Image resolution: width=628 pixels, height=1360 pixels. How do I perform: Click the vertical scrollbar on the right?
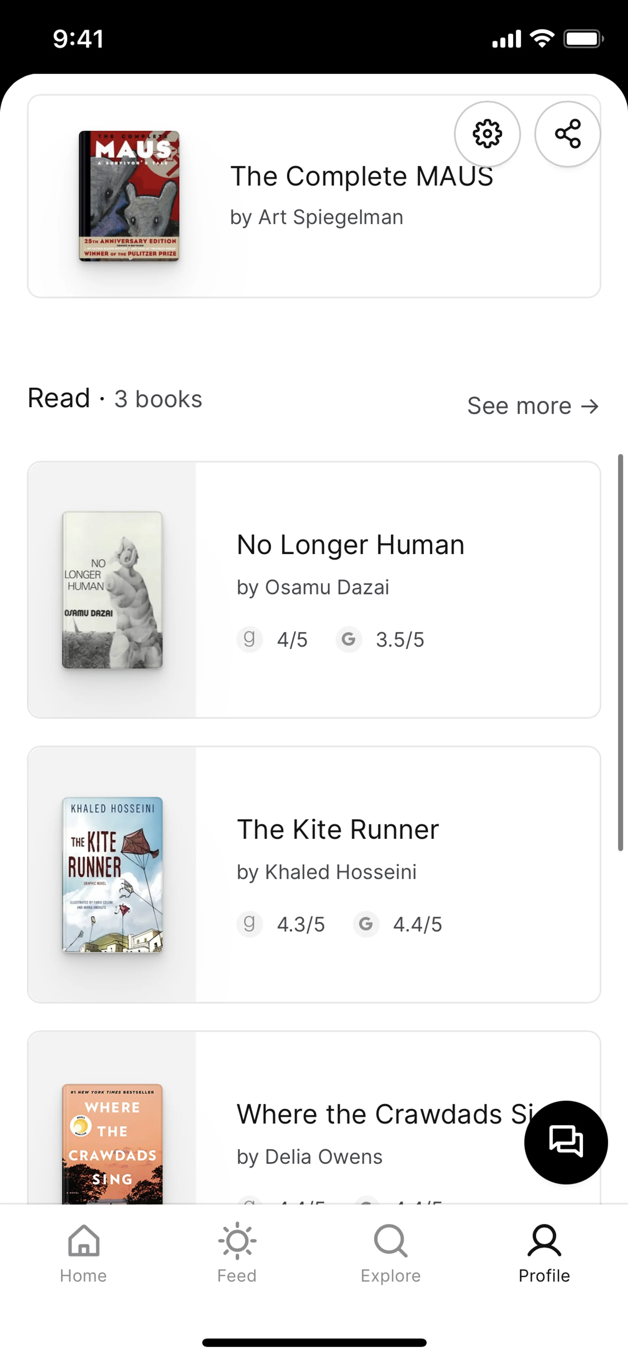coord(620,652)
